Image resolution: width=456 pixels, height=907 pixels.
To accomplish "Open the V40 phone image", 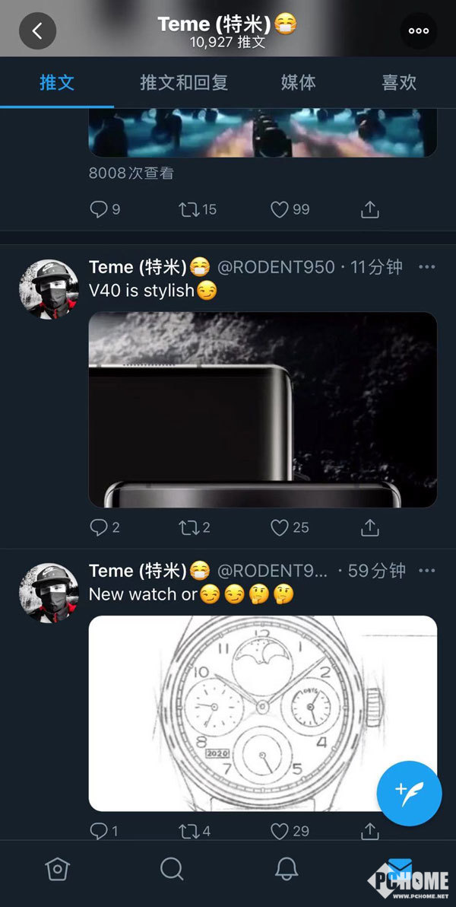I will pyautogui.click(x=263, y=409).
